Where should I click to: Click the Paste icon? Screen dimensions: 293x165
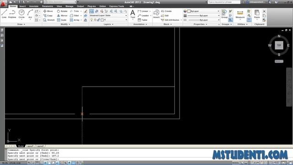click(x=257, y=14)
